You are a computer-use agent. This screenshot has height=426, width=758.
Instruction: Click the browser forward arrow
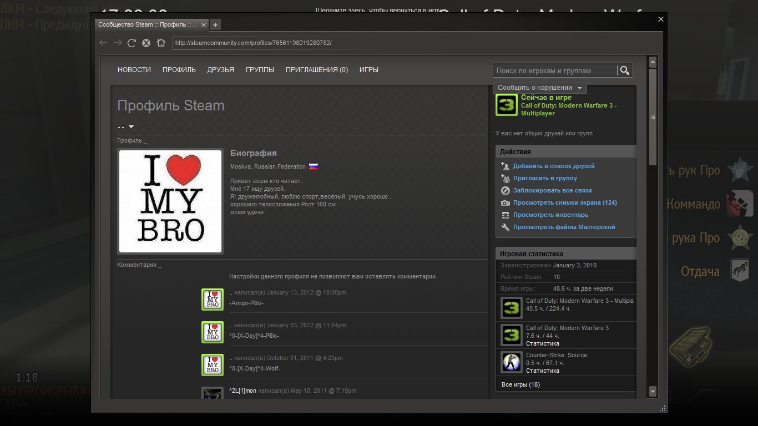118,43
